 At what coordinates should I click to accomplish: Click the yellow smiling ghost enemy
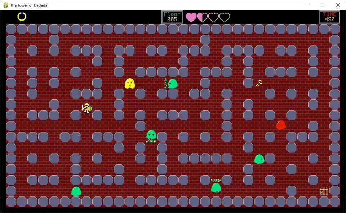pos(130,84)
